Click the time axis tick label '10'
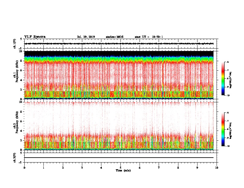 coord(217,168)
